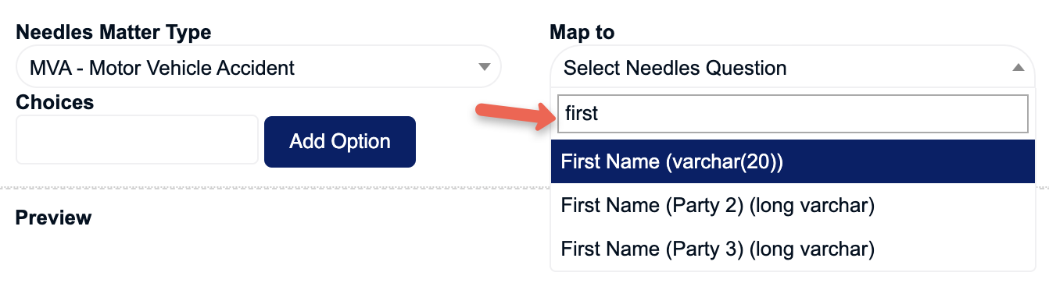Click the Select Needles Question placeholder text
The image size is (1049, 290).
[x=675, y=68]
